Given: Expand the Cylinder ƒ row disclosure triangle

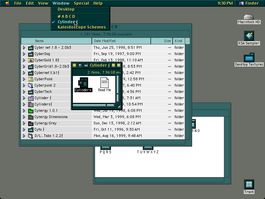Looking at the screenshot, I should click(x=24, y=98).
